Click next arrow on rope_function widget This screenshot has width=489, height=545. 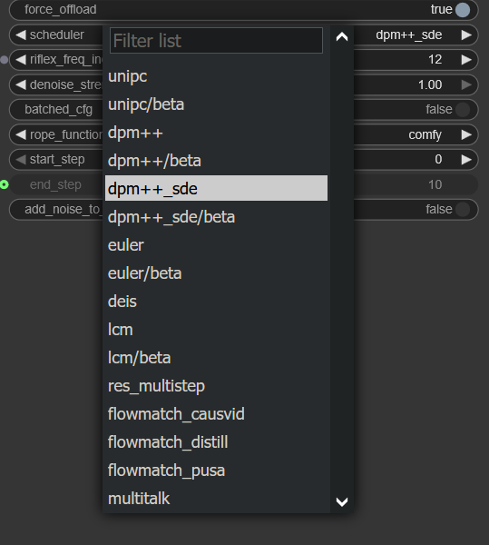pos(466,134)
